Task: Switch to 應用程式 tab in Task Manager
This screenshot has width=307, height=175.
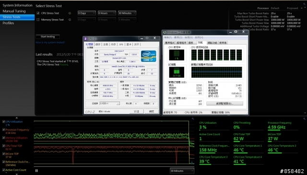Action: [170, 43]
